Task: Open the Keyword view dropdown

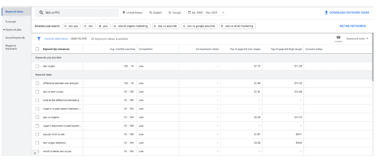Action: [x=357, y=39]
